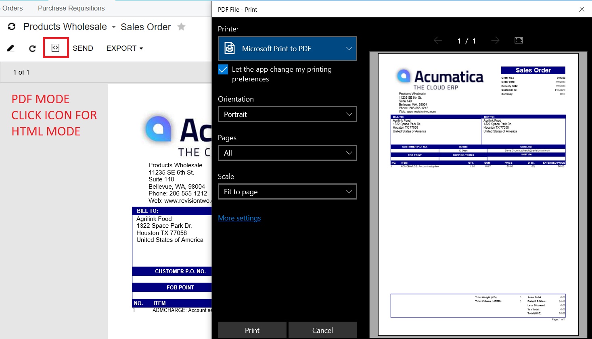The width and height of the screenshot is (592, 339).
Task: Click the 'Phone: 206-555-1212' line in report
Action: 178,193
